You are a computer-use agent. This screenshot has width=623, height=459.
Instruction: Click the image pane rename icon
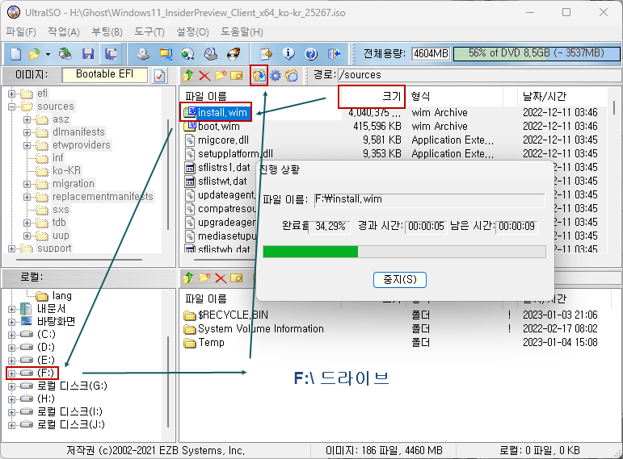point(237,75)
